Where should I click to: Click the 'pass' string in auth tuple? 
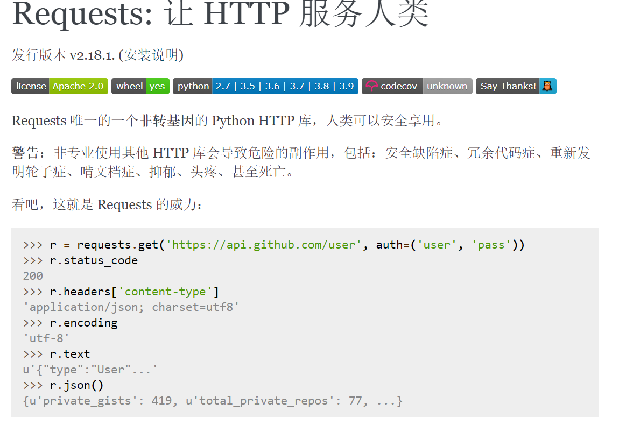[491, 245]
